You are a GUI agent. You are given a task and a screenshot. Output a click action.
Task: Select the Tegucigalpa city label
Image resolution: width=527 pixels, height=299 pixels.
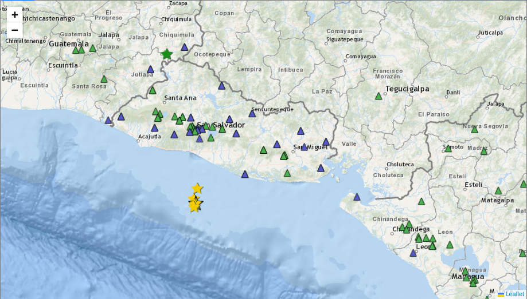[407, 89]
